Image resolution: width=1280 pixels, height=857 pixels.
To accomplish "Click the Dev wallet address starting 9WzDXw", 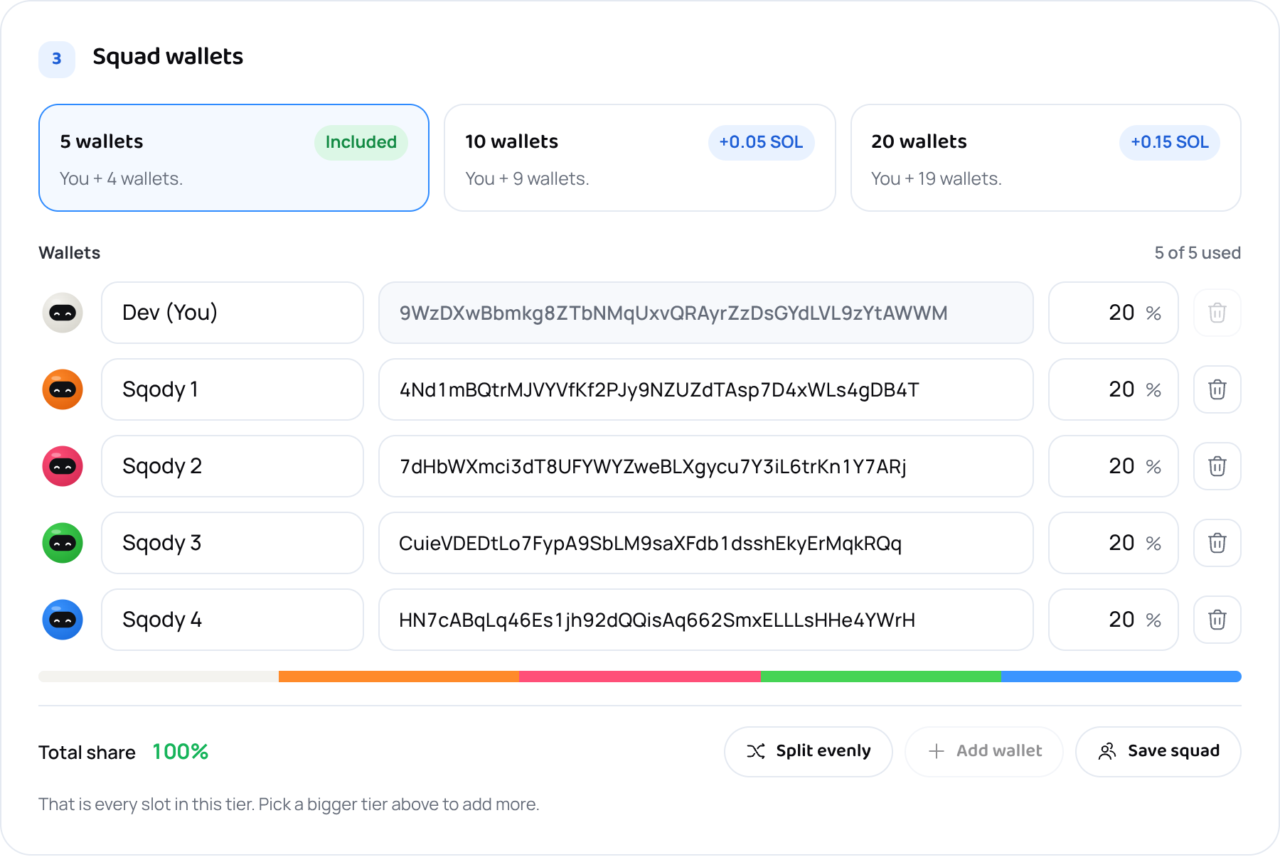I will click(706, 313).
